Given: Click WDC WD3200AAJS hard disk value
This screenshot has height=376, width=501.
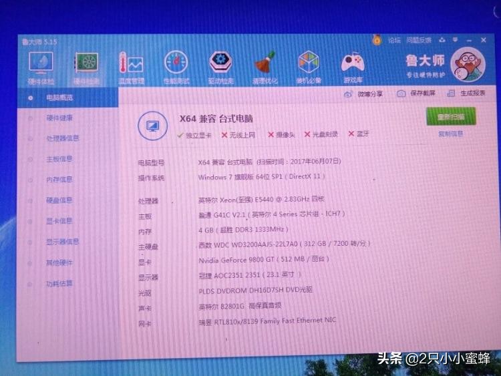Looking at the screenshot, I should click(285, 244).
